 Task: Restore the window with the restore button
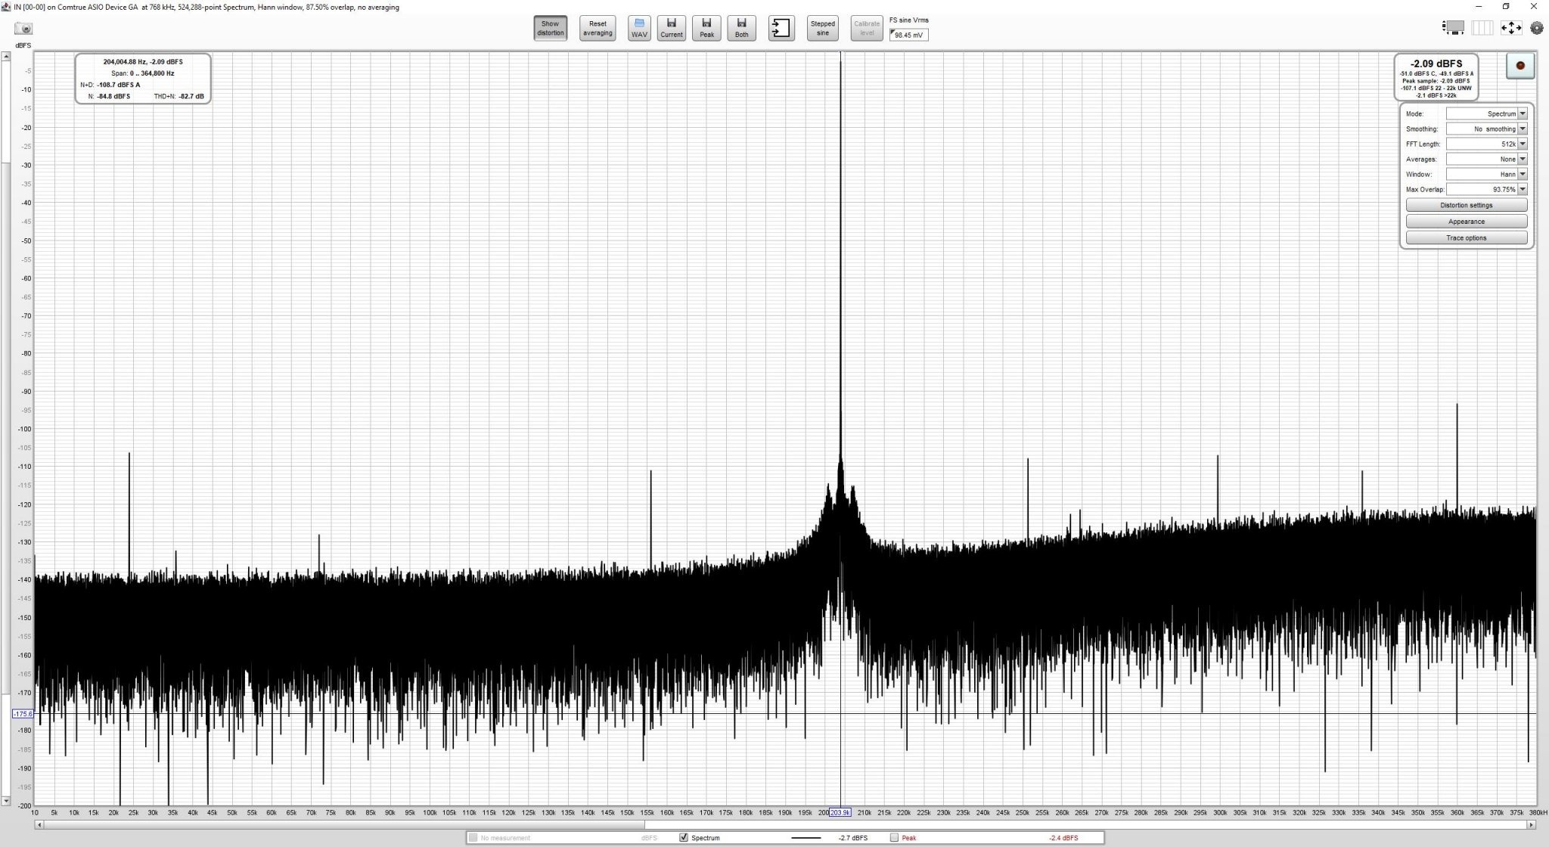point(1506,7)
